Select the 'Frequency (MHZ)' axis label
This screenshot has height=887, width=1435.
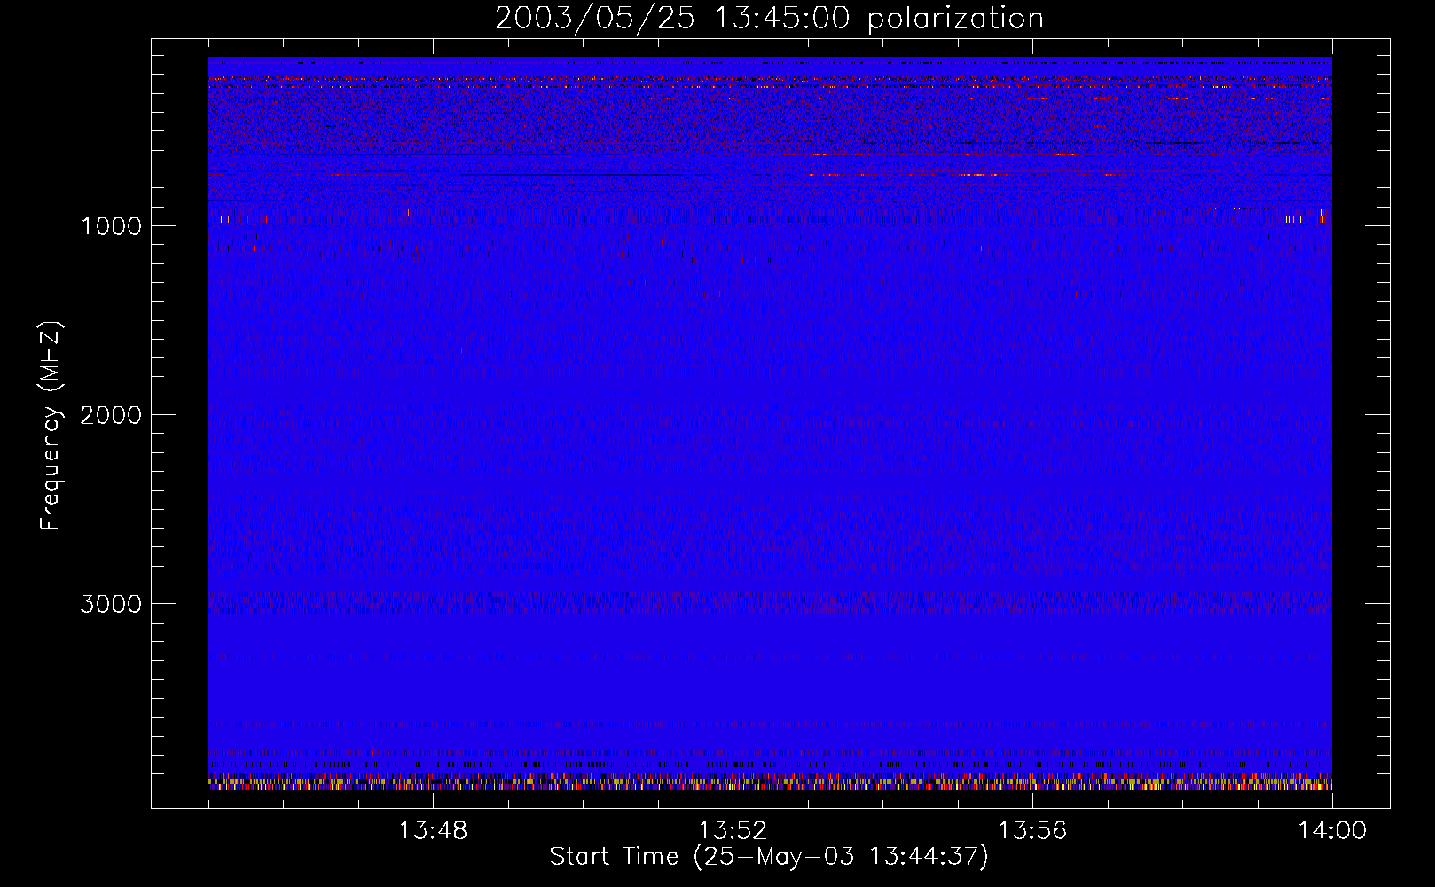[51, 426]
